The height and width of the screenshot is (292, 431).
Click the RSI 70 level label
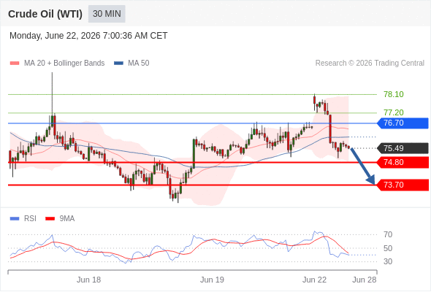[x=388, y=234]
